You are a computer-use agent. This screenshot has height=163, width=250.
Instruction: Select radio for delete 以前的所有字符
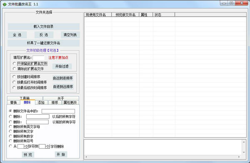click(x=10, y=122)
